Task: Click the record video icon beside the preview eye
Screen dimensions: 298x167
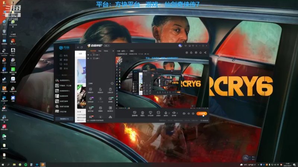Action: pos(184,114)
